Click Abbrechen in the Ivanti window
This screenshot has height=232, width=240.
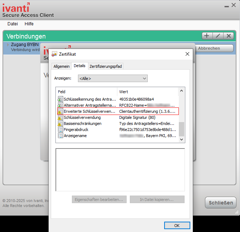[x=214, y=48]
